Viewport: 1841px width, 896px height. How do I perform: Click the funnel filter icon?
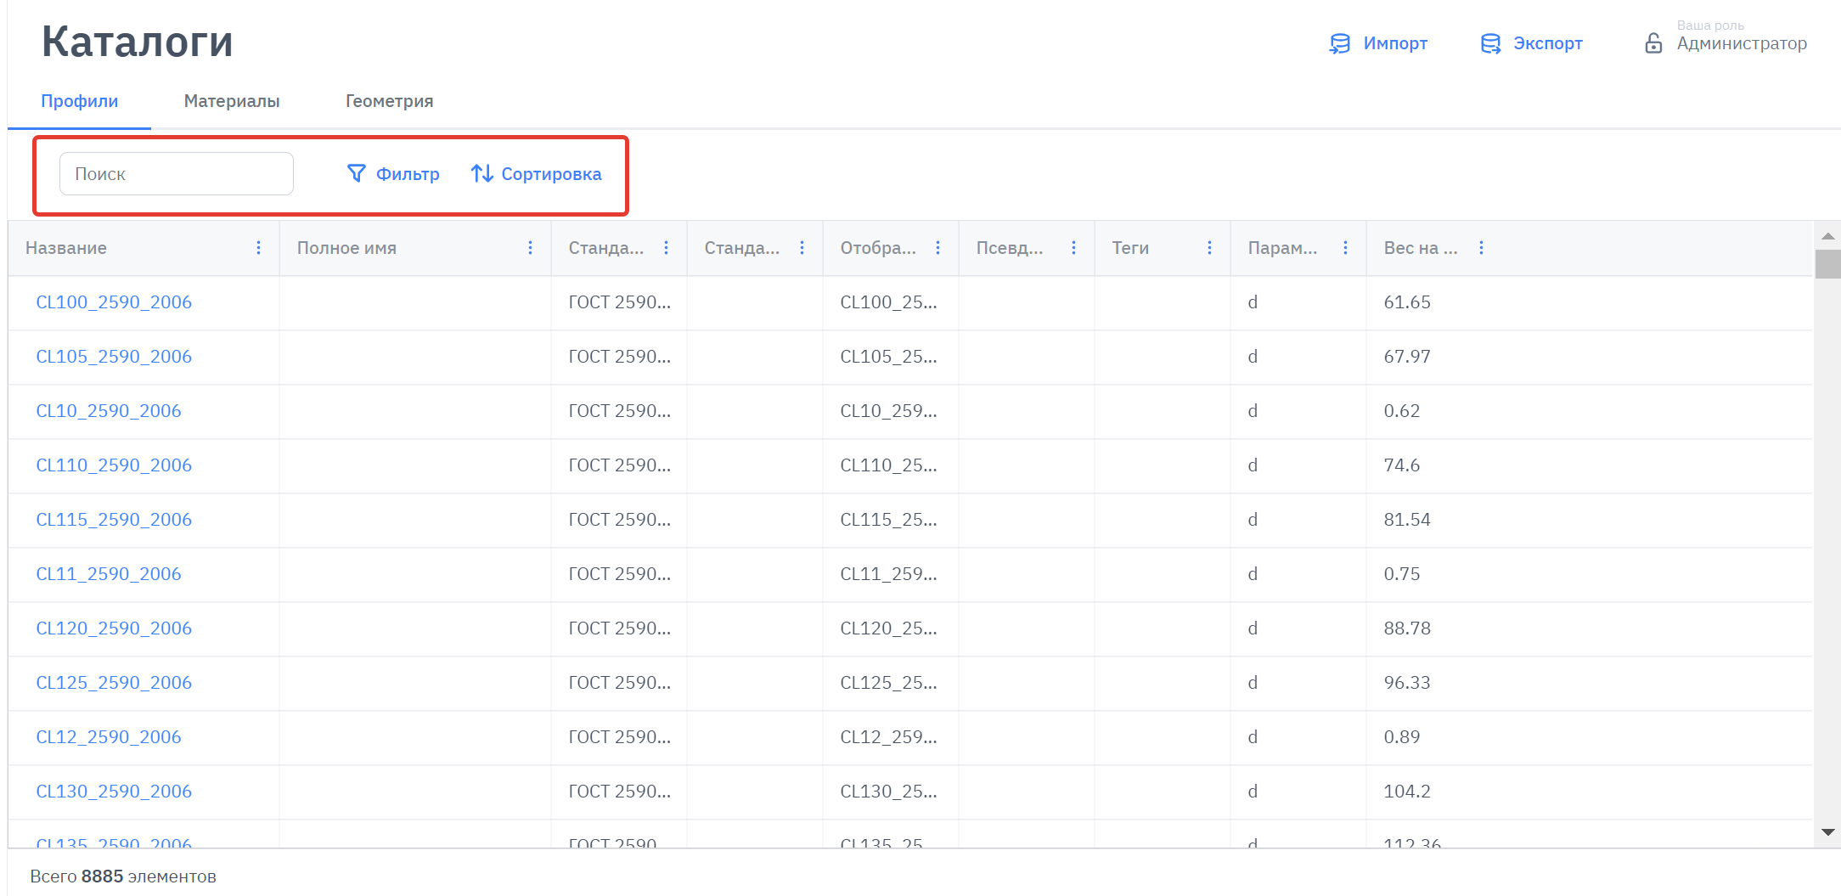click(x=357, y=173)
